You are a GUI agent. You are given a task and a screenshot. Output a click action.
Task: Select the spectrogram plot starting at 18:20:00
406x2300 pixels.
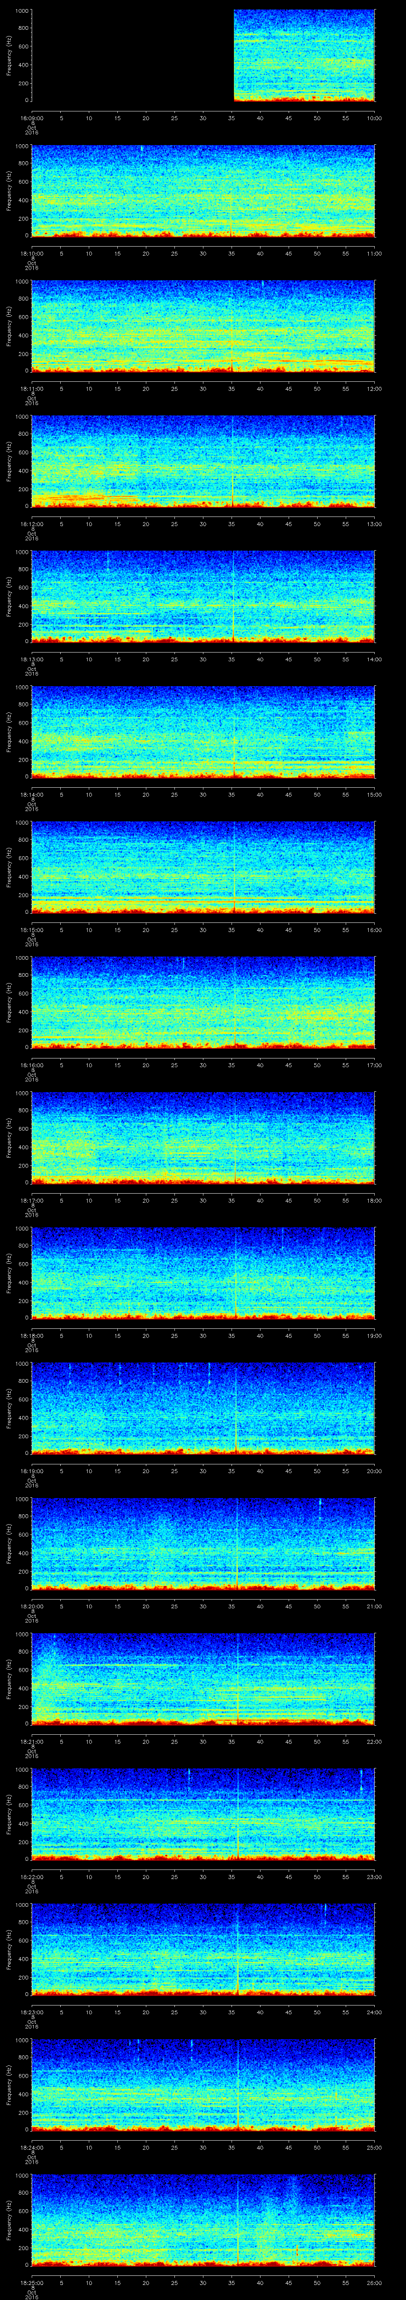(x=203, y=1544)
